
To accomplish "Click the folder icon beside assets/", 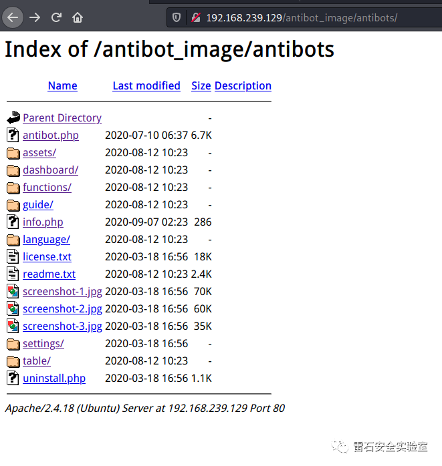I will tap(13, 153).
